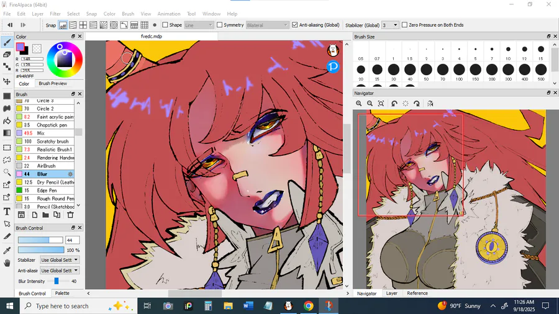The width and height of the screenshot is (559, 314).
Task: Switch to the Reference tab
Action: pos(417,293)
